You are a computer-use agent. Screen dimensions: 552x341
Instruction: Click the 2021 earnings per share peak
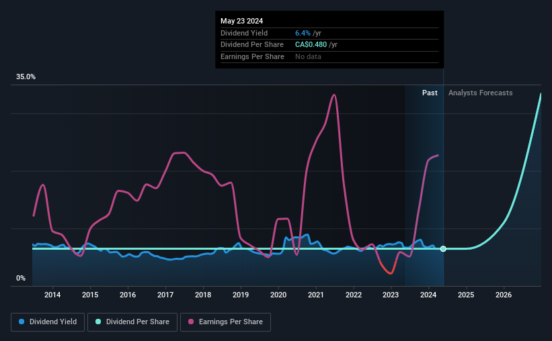[x=333, y=95]
